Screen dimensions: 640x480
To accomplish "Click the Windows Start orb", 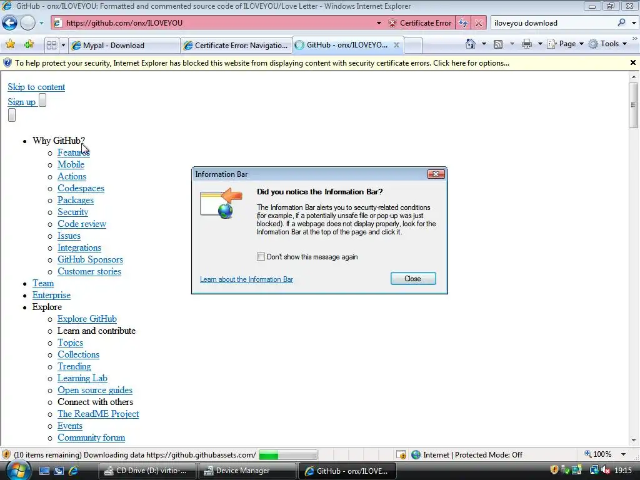I will click(17, 471).
